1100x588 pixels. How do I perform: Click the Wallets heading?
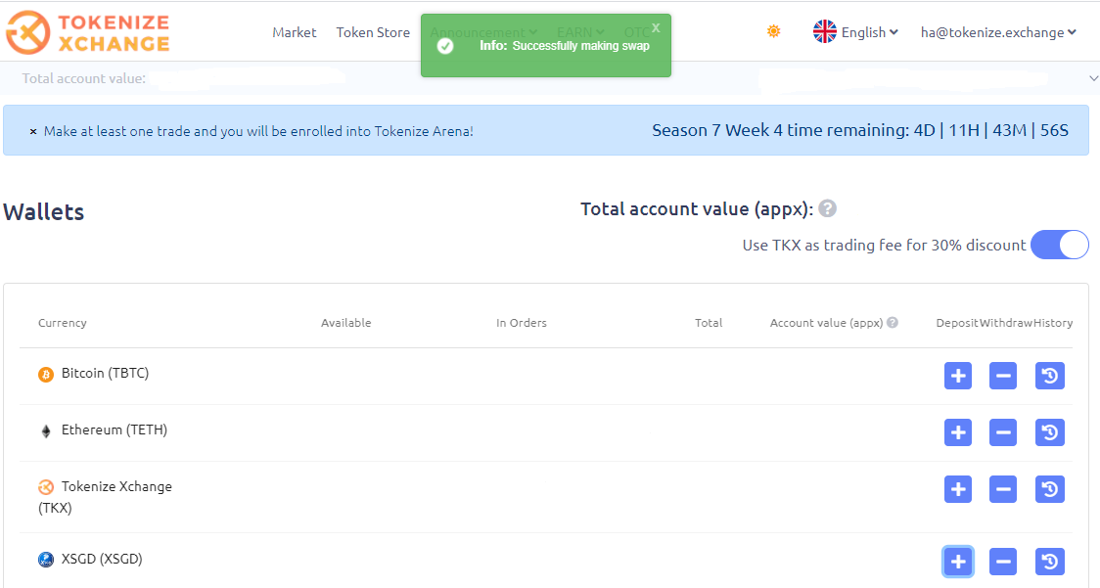[43, 212]
